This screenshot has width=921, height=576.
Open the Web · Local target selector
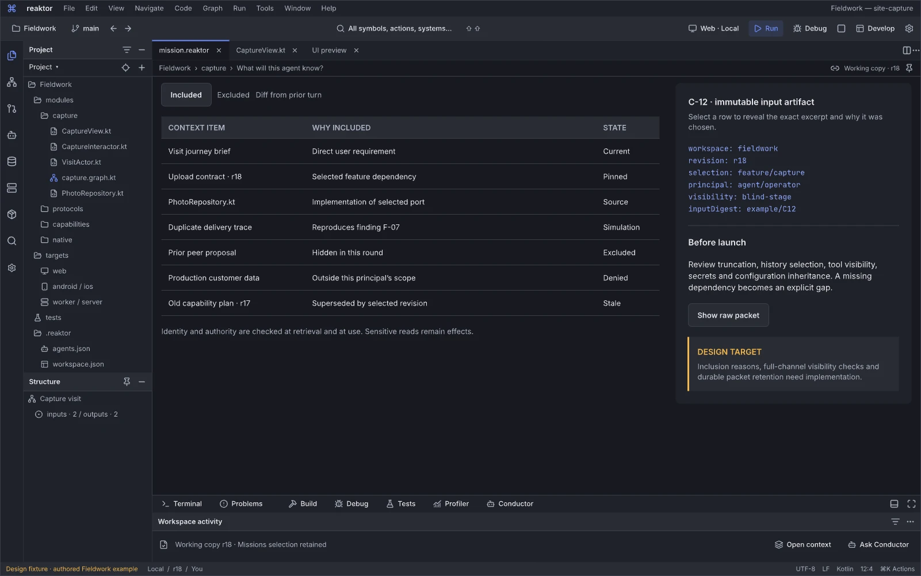[x=713, y=28]
